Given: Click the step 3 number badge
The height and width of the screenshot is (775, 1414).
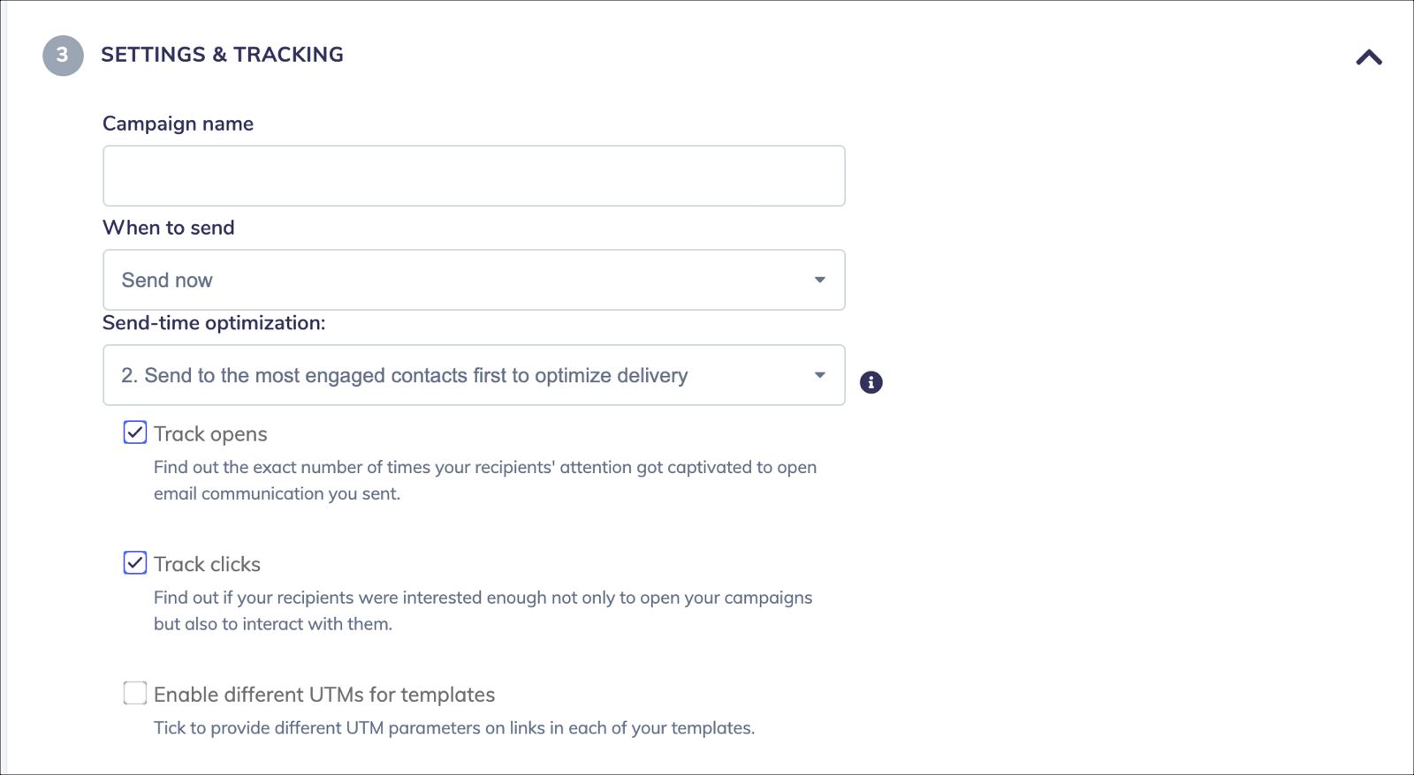Looking at the screenshot, I should [x=63, y=56].
